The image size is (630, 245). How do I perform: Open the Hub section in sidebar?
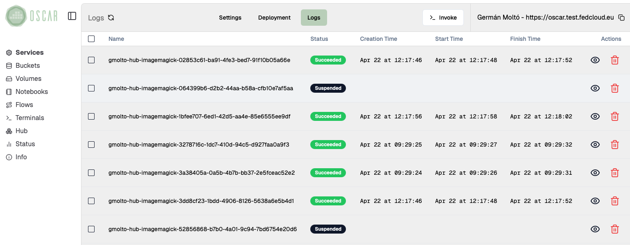(x=21, y=131)
